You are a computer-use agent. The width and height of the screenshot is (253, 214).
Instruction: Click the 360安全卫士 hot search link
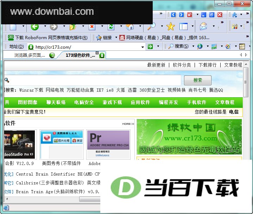pyautogui.click(x=152, y=90)
